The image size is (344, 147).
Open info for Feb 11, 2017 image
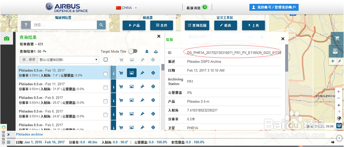click(x=114, y=86)
